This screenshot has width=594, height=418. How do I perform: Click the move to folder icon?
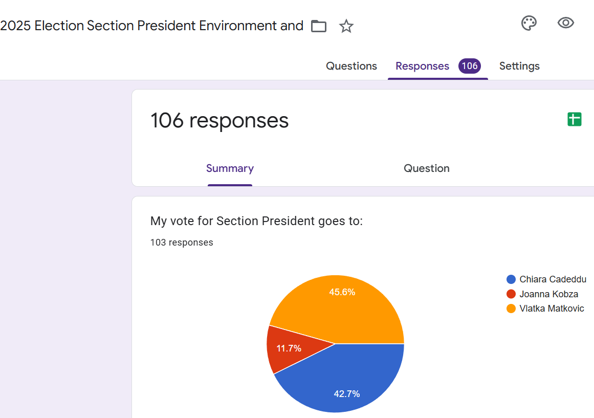click(x=319, y=26)
